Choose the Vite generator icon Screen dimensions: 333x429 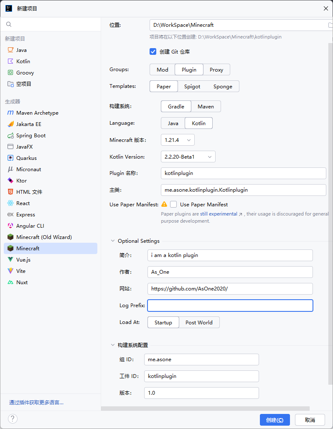(x=10, y=271)
